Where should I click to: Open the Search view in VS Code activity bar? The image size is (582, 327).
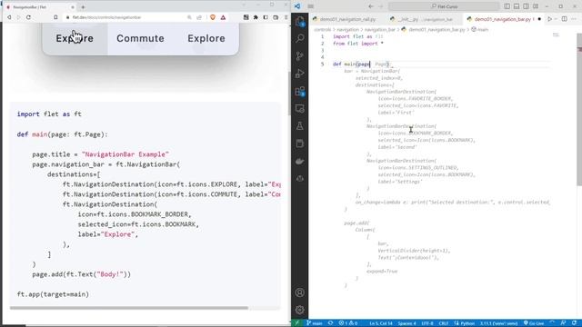300,38
